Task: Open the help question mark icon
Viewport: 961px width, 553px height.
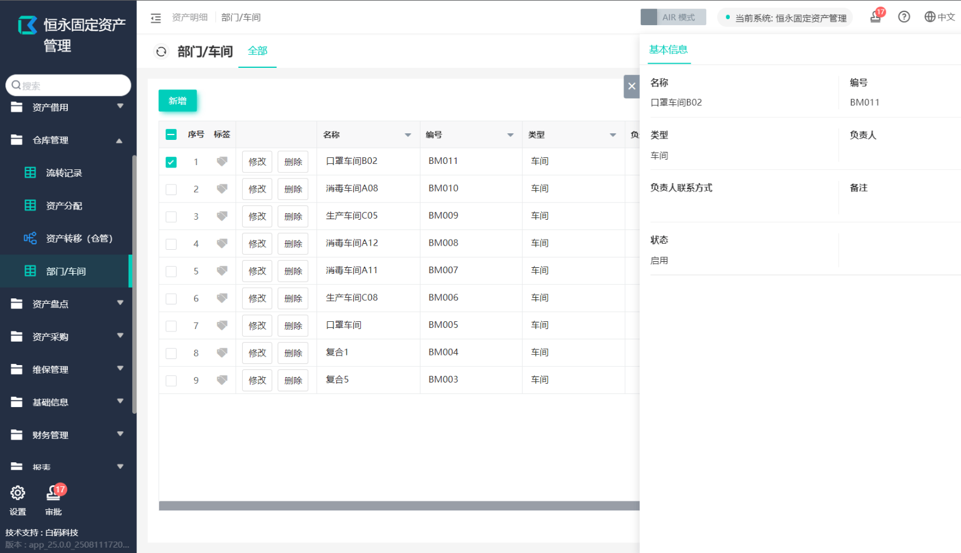Action: pyautogui.click(x=904, y=17)
